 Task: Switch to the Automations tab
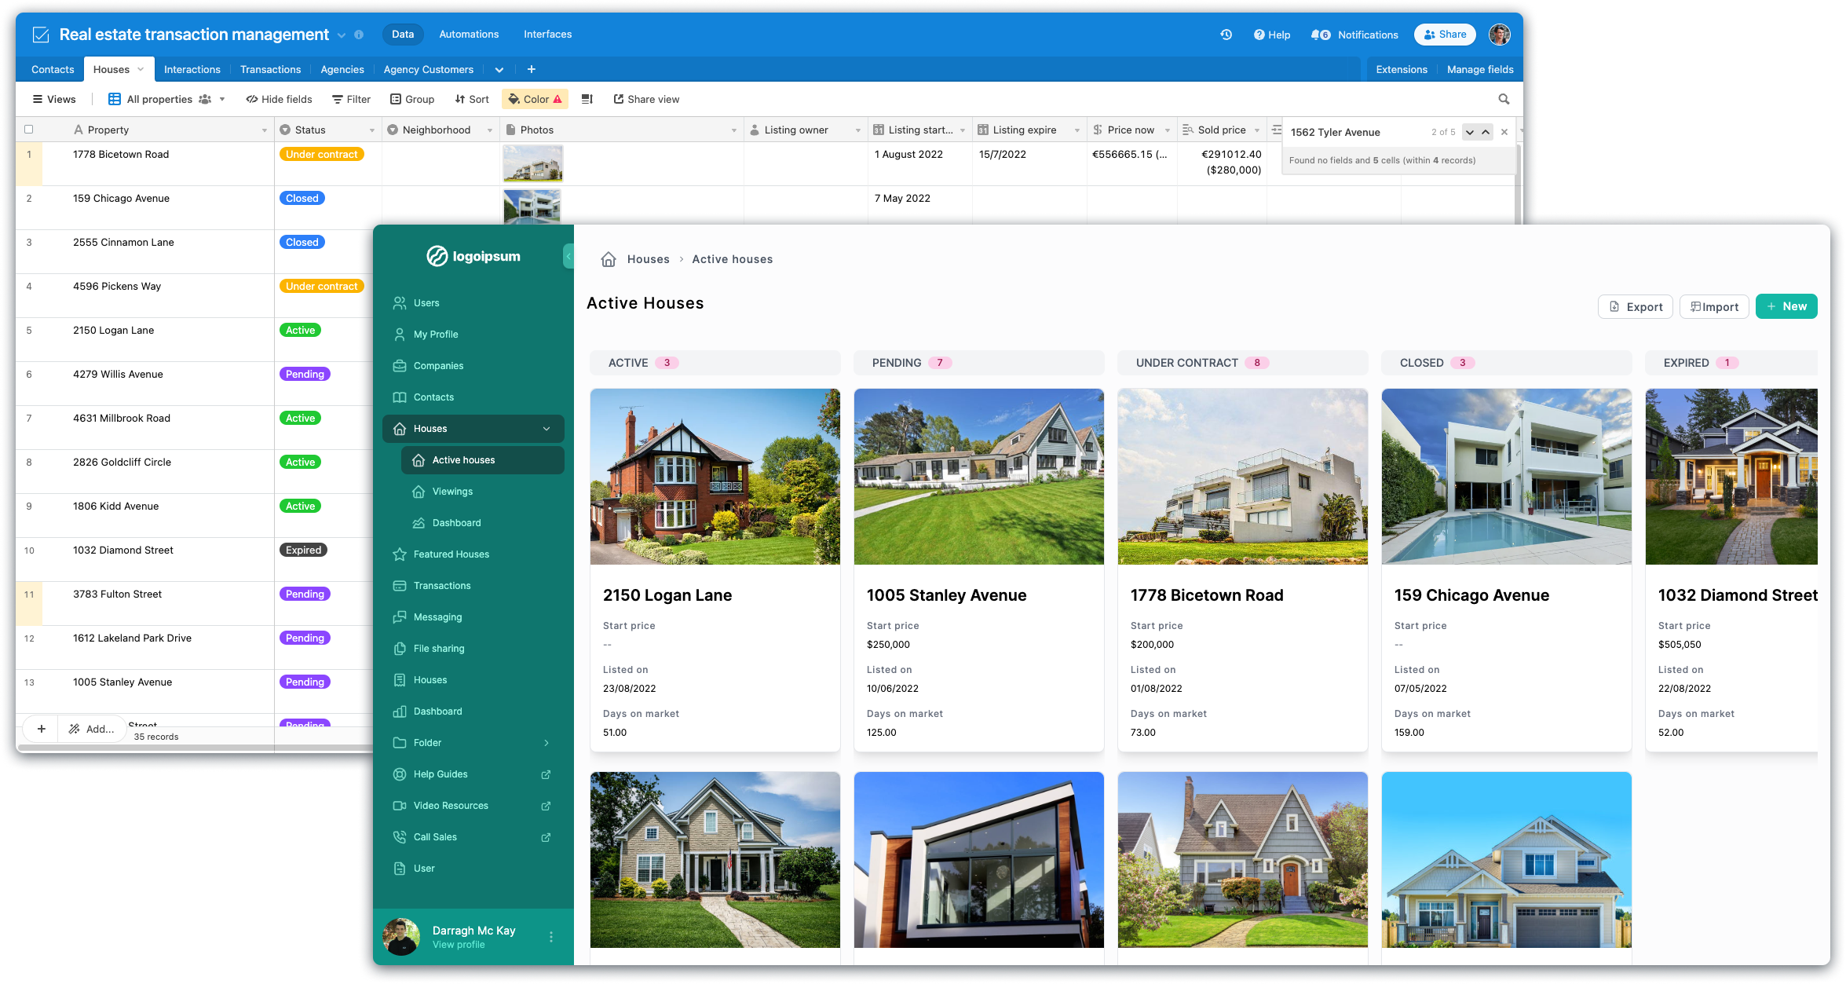469,34
